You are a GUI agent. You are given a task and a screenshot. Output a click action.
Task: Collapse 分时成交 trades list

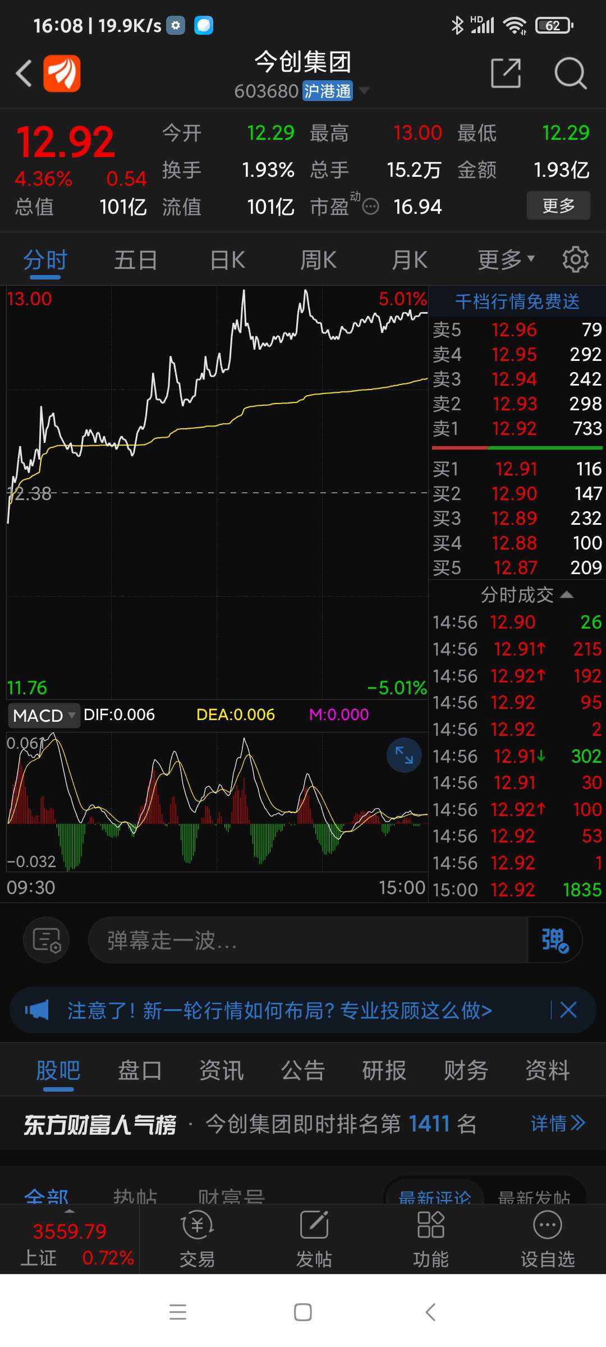[x=526, y=595]
